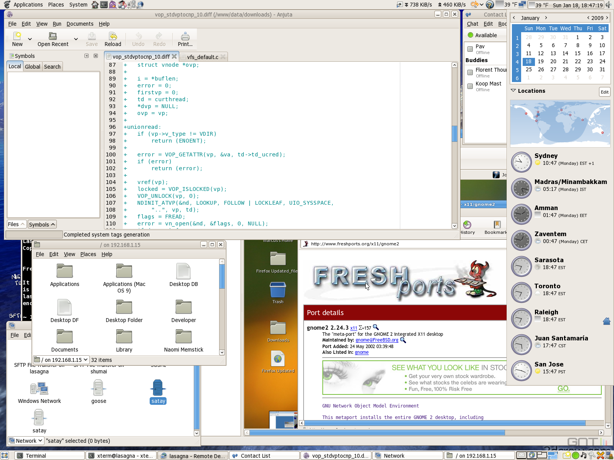Screen dimensions: 614x460
Task: Open the Trash icon on desktop
Action: [x=278, y=290]
